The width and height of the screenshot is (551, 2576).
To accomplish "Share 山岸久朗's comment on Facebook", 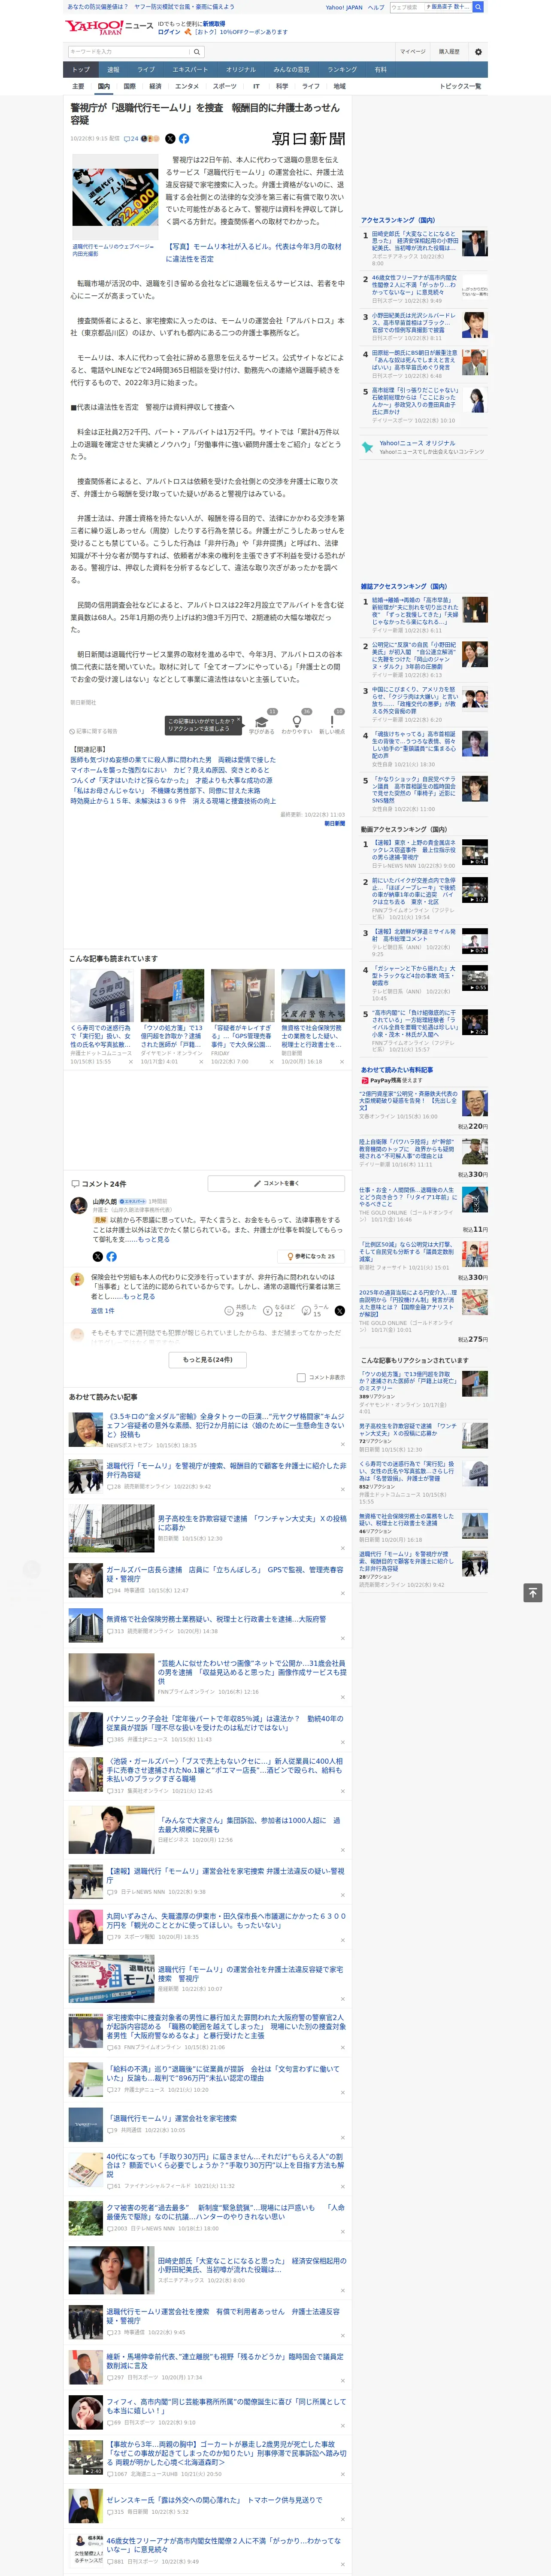I will [x=111, y=1257].
